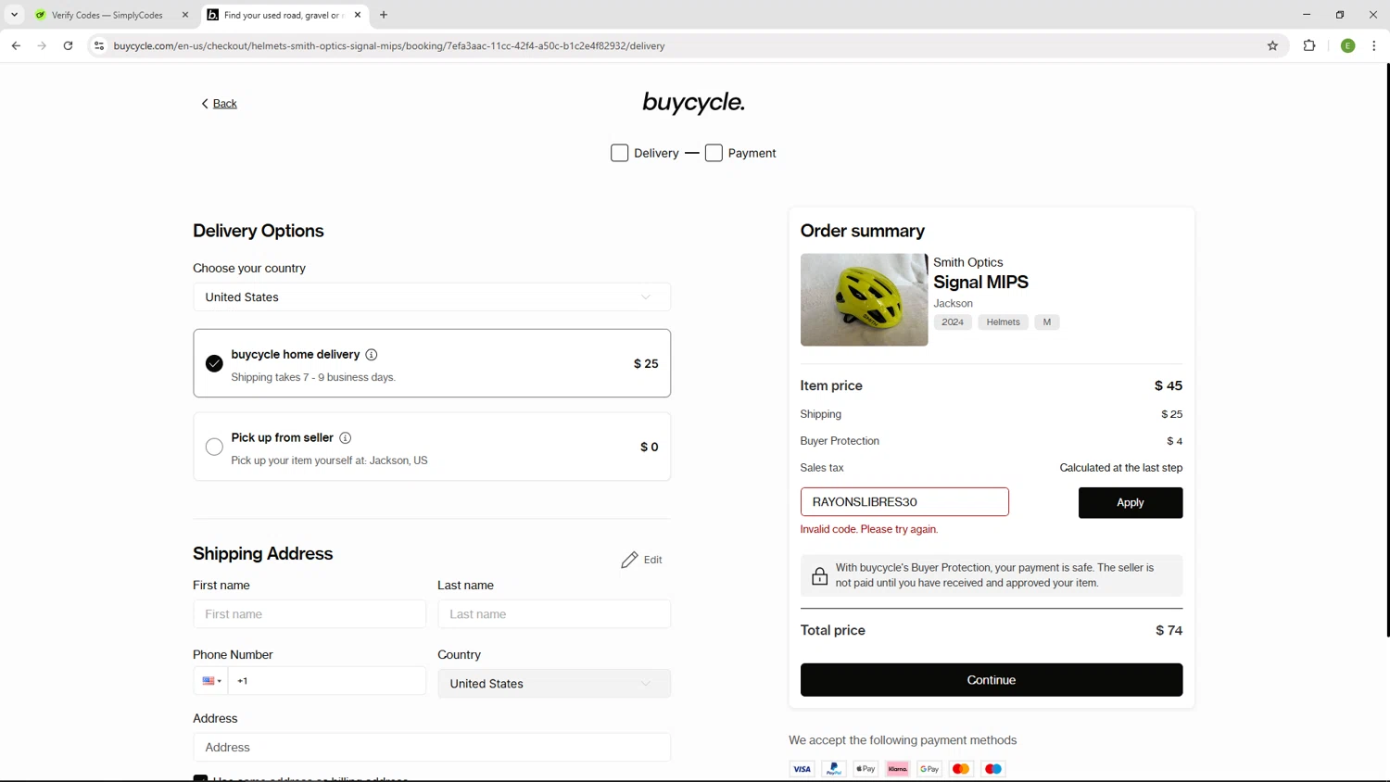Image resolution: width=1390 pixels, height=782 pixels.
Task: Close the Verify Codes SimplyCodes tab
Action: [185, 15]
